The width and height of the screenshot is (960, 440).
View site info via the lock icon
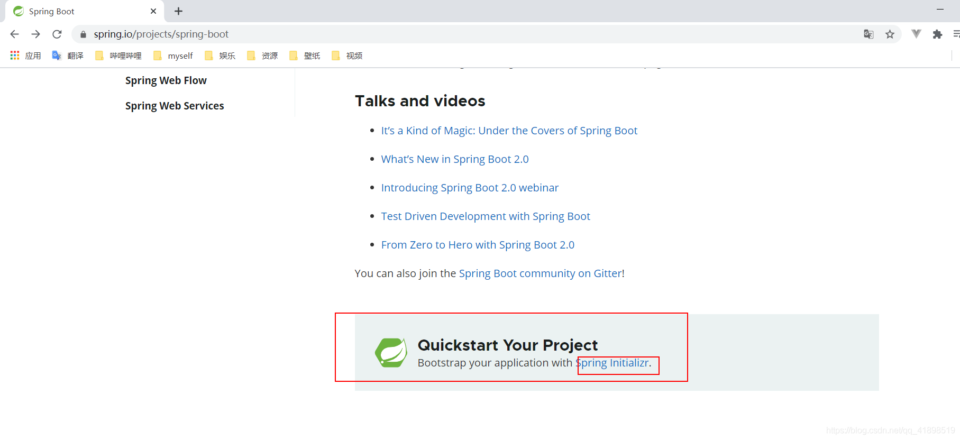(83, 34)
